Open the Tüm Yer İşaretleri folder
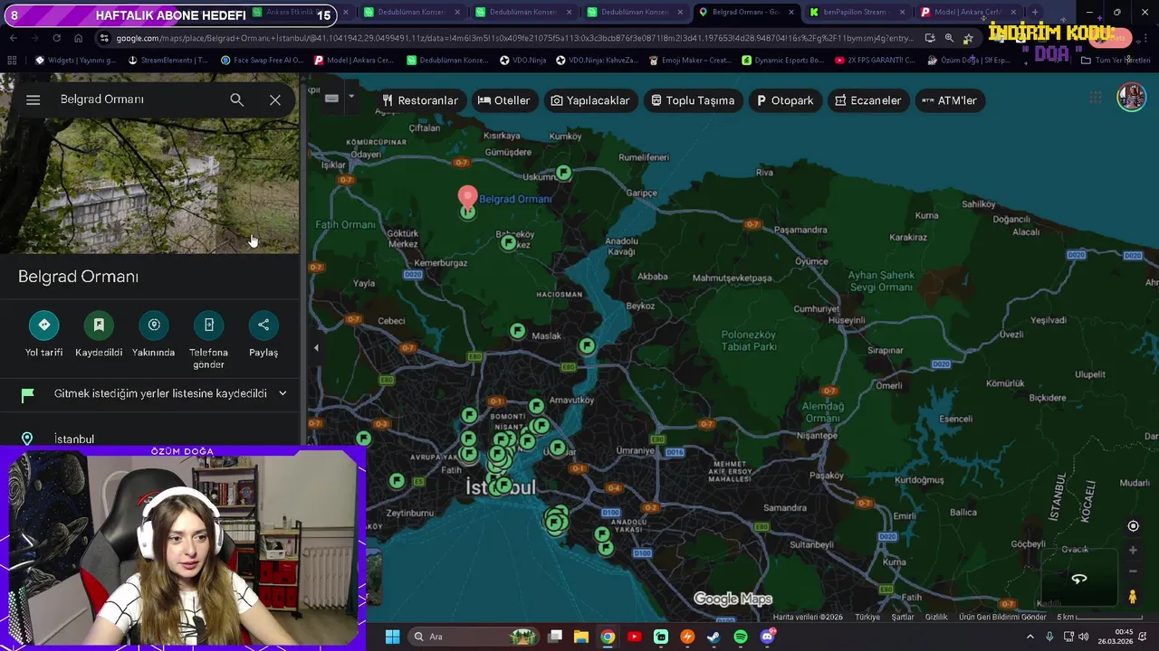Viewport: 1159px width, 651px height. click(1116, 61)
